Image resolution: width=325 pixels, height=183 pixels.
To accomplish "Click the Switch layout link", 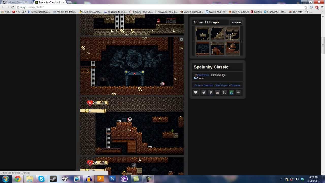I will pos(222,85).
